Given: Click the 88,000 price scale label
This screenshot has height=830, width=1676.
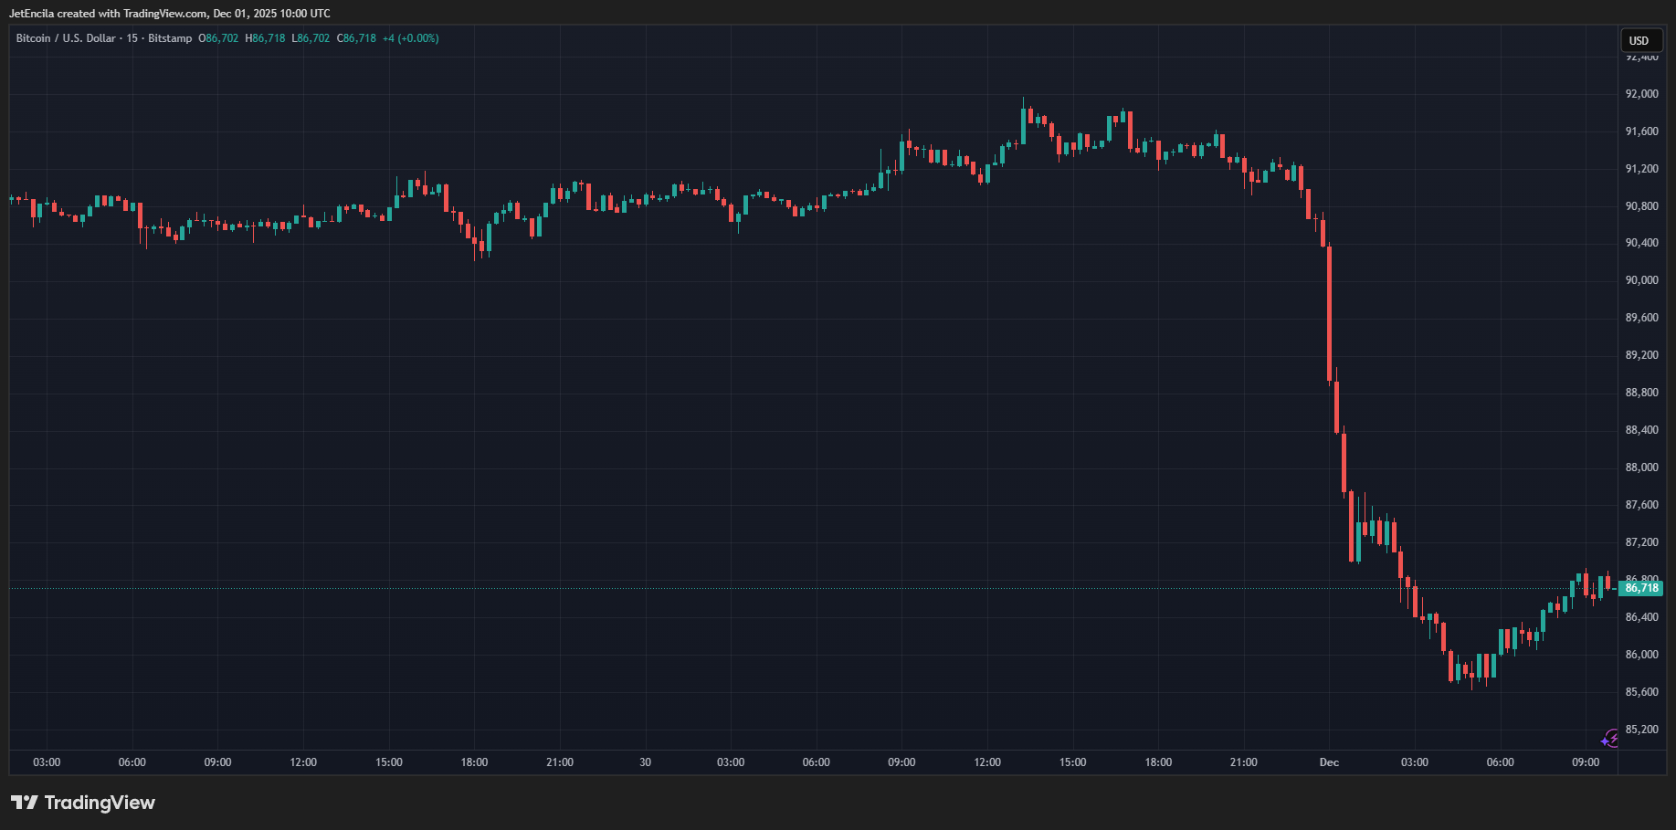Looking at the screenshot, I should click(x=1641, y=468).
